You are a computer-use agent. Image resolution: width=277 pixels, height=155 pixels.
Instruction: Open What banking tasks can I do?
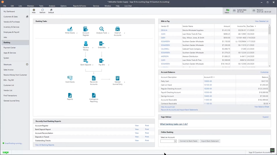coord(174,124)
